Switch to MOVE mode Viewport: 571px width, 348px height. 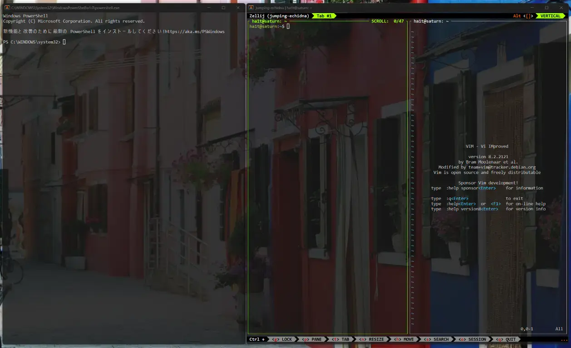pyautogui.click(x=404, y=339)
